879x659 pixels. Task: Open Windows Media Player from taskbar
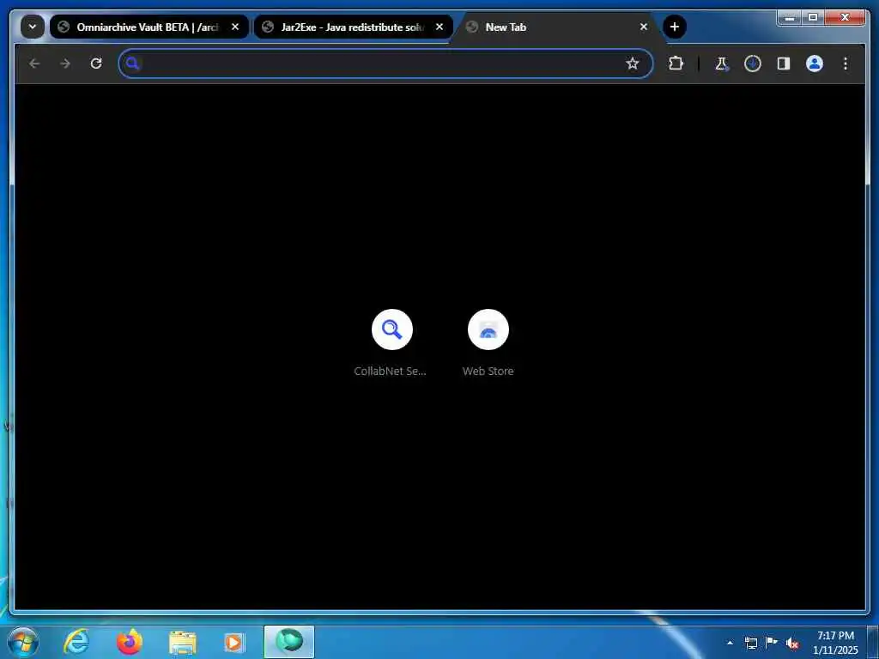point(233,642)
